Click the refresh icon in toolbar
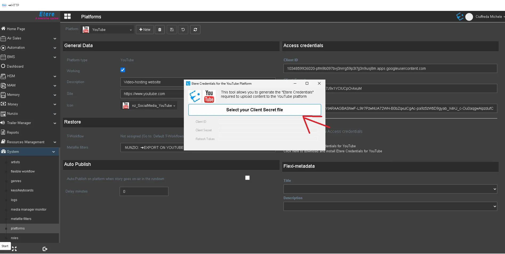Image resolution: width=505 pixels, height=254 pixels. (195, 30)
